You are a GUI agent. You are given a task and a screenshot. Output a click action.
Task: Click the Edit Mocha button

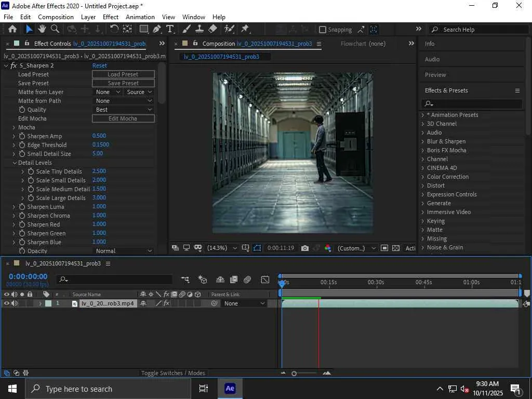123,118
